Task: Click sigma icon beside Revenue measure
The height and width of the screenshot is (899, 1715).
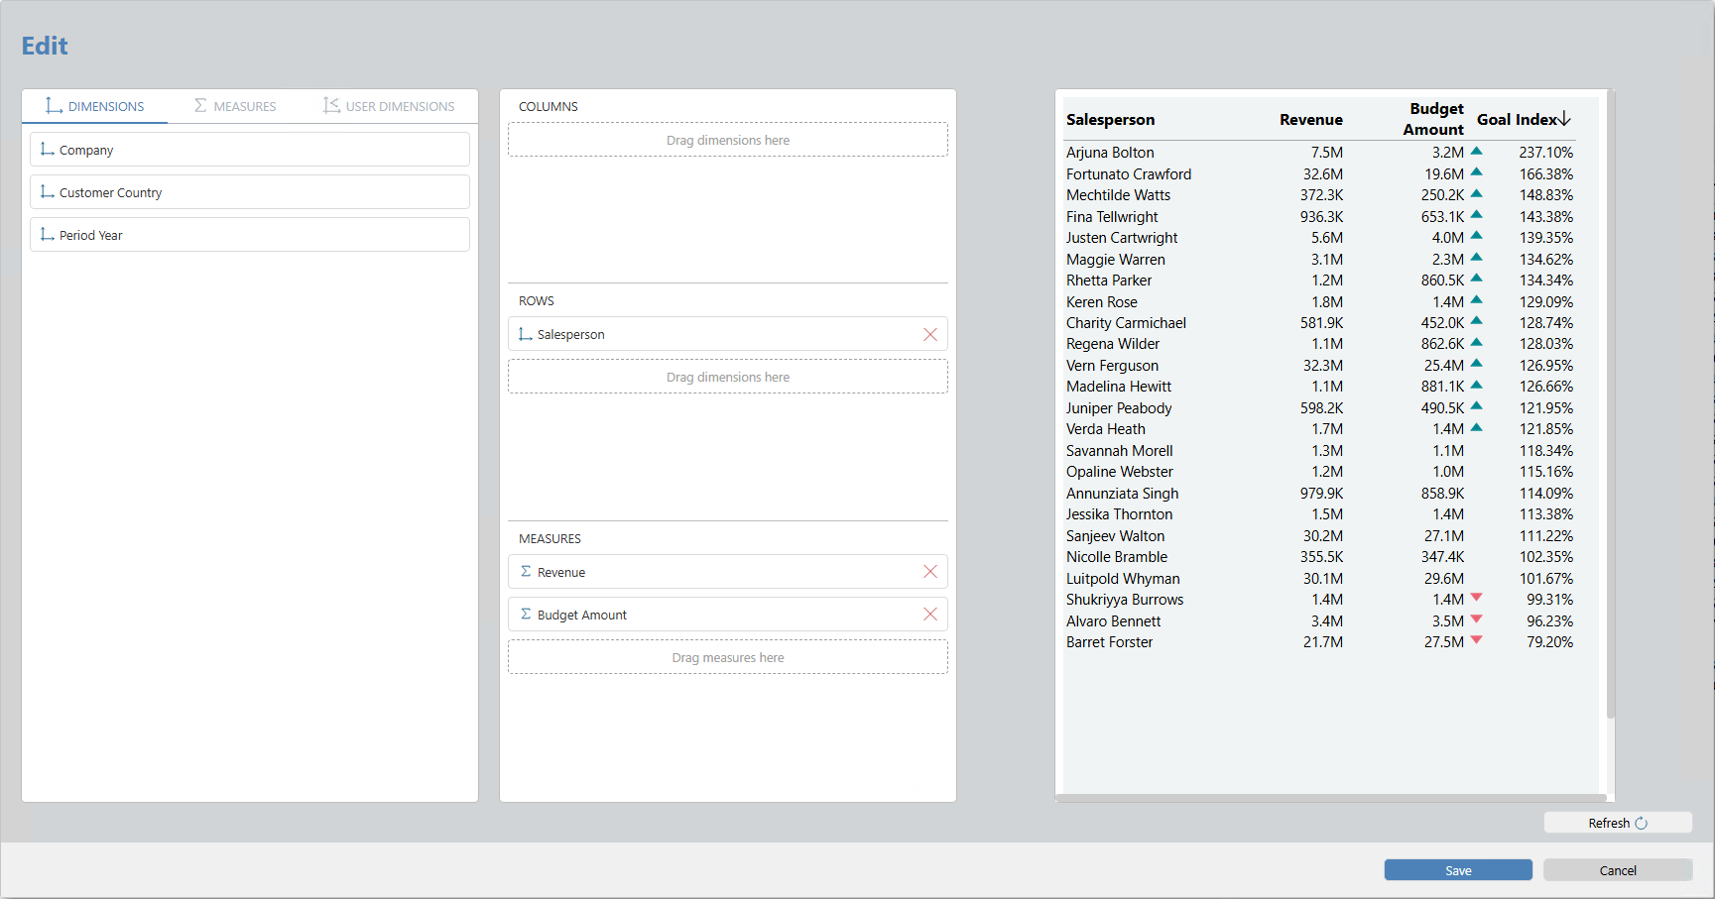Action: coord(526,572)
